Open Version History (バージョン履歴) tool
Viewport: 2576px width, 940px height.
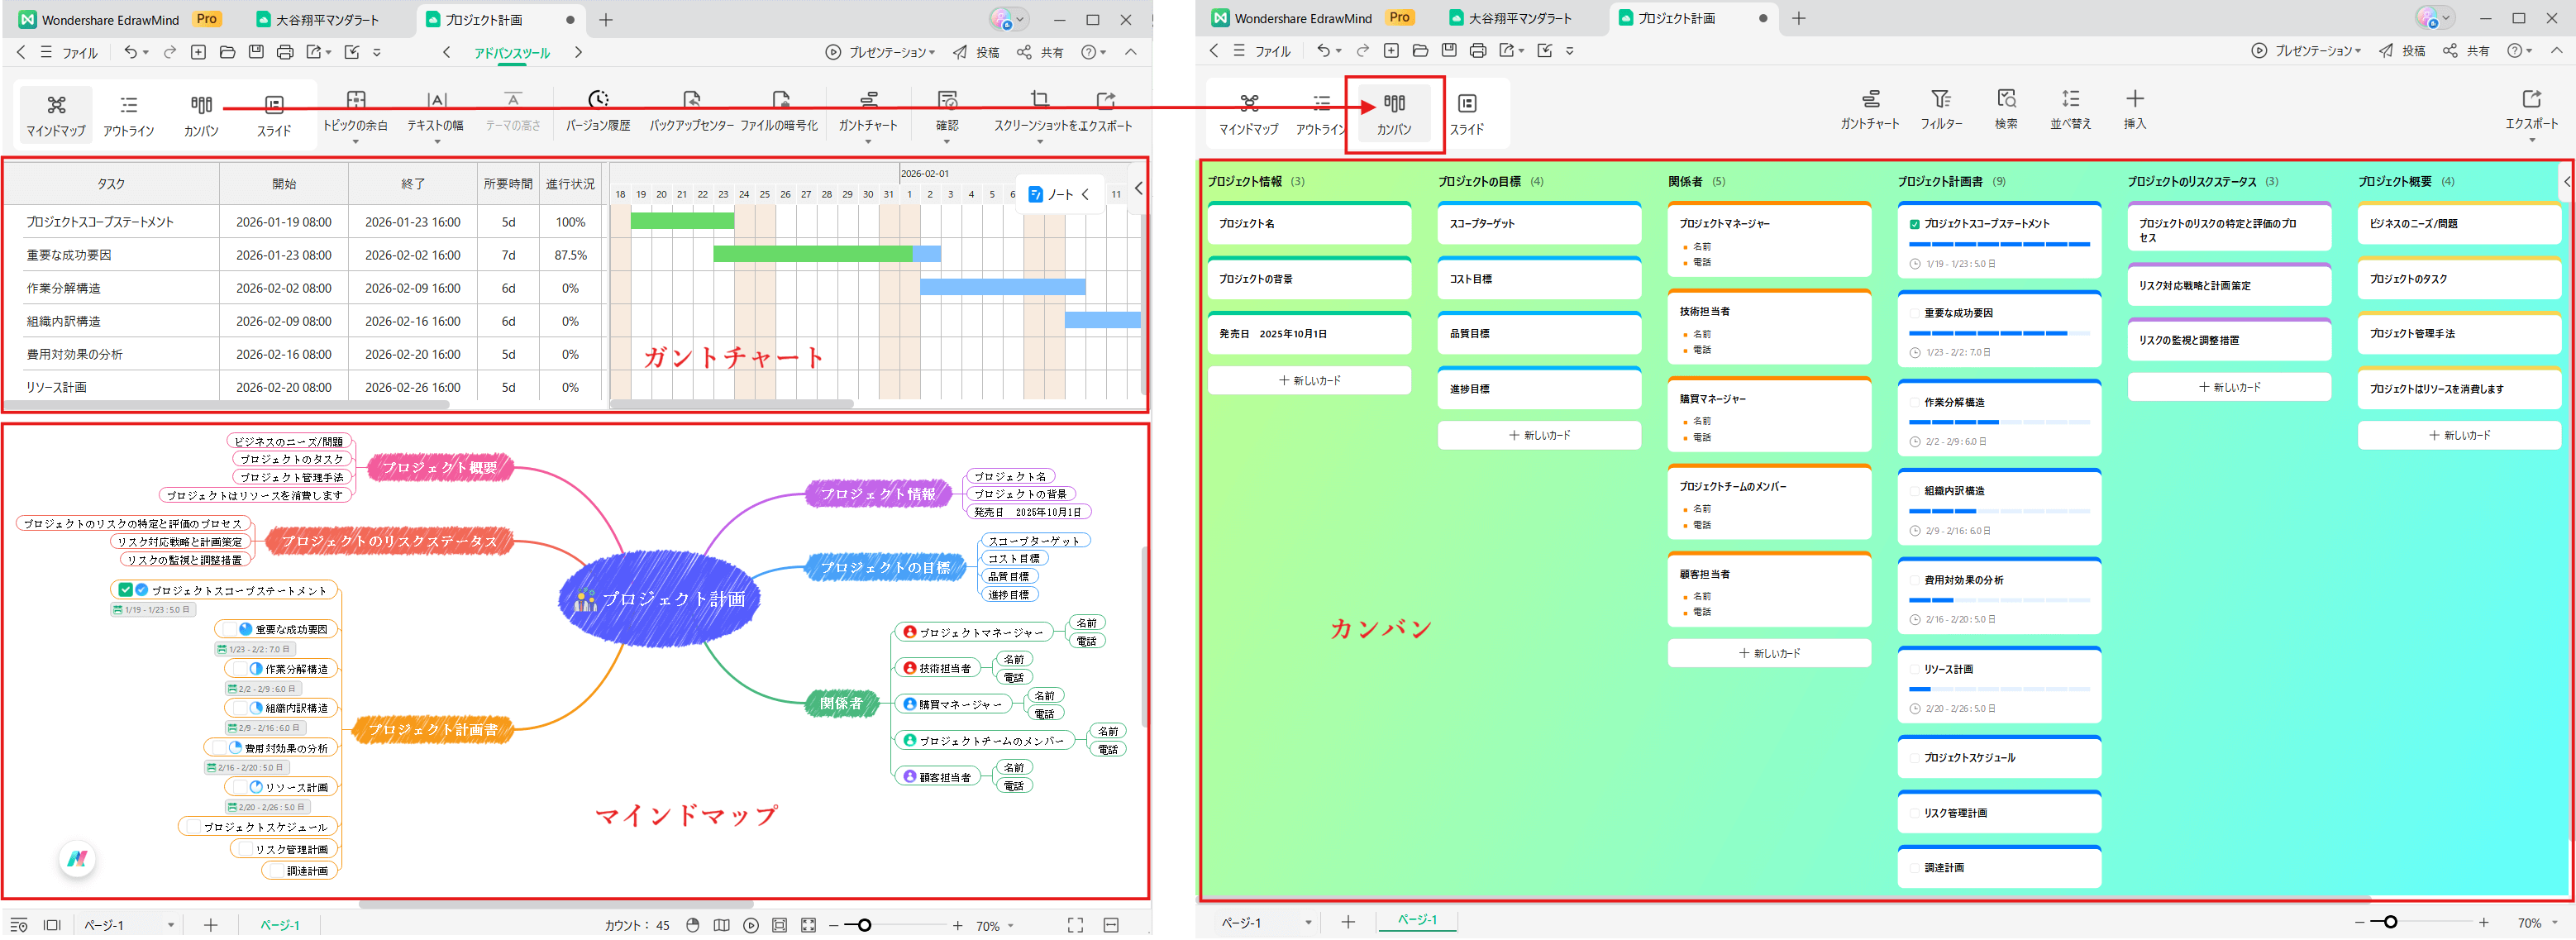[x=598, y=100]
